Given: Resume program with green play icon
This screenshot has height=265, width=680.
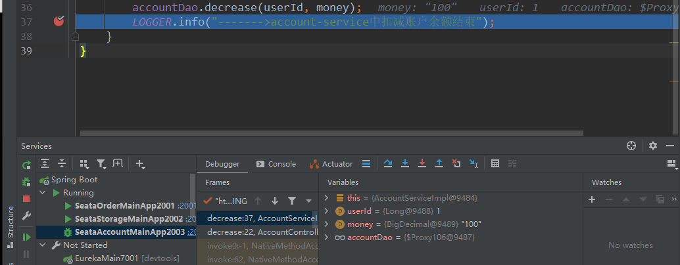Looking at the screenshot, I should tap(26, 237).
